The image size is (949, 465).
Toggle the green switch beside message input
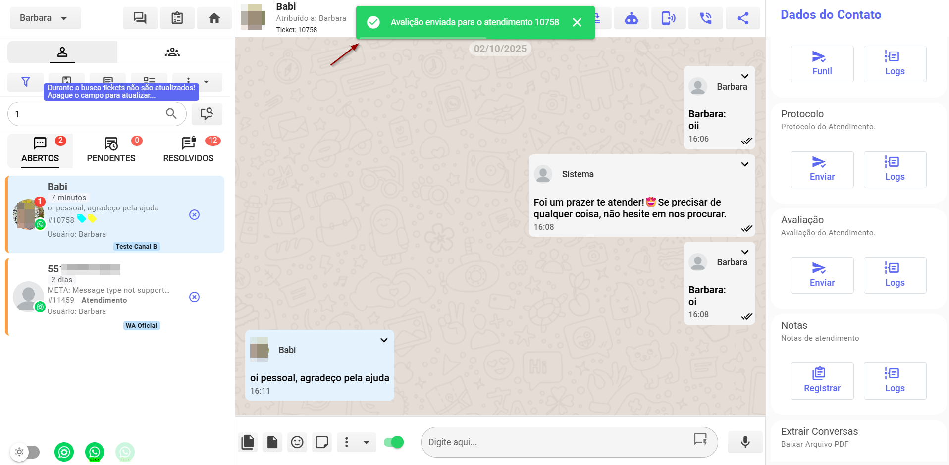coord(394,442)
